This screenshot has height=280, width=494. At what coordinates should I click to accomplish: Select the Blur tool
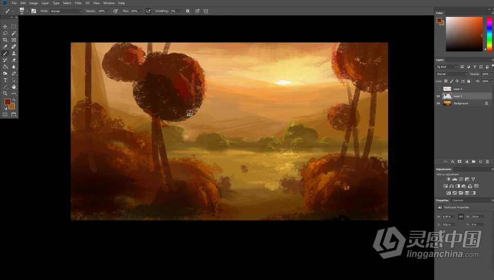point(13,67)
